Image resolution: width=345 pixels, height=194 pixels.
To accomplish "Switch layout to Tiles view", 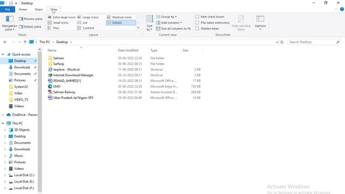I will (53, 28).
